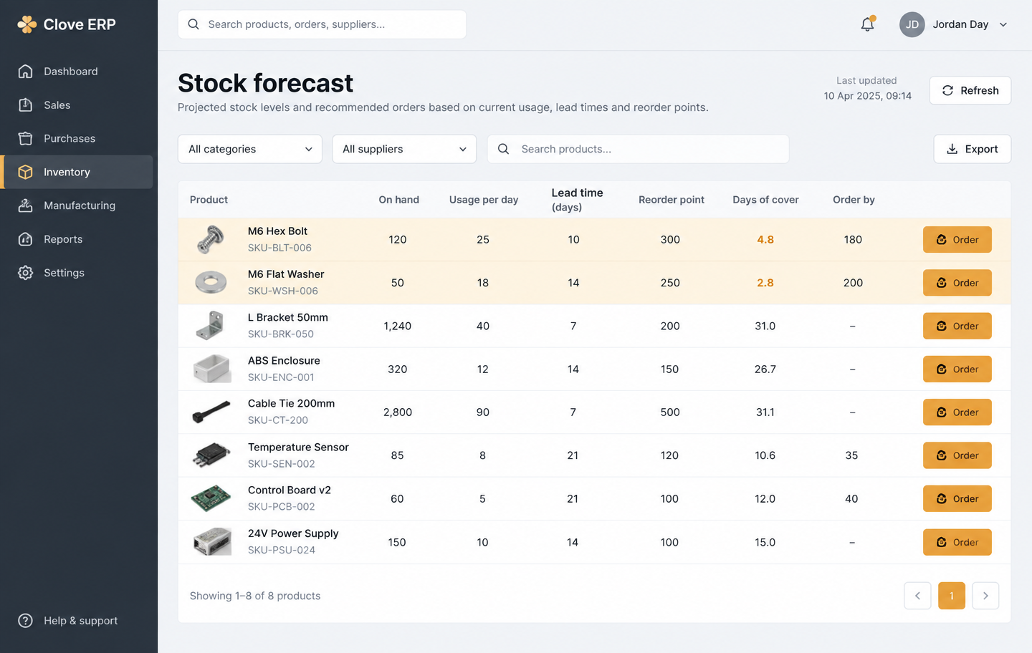Click the 2,800 on hand value
Viewport: 1032px width, 653px height.
click(x=398, y=412)
